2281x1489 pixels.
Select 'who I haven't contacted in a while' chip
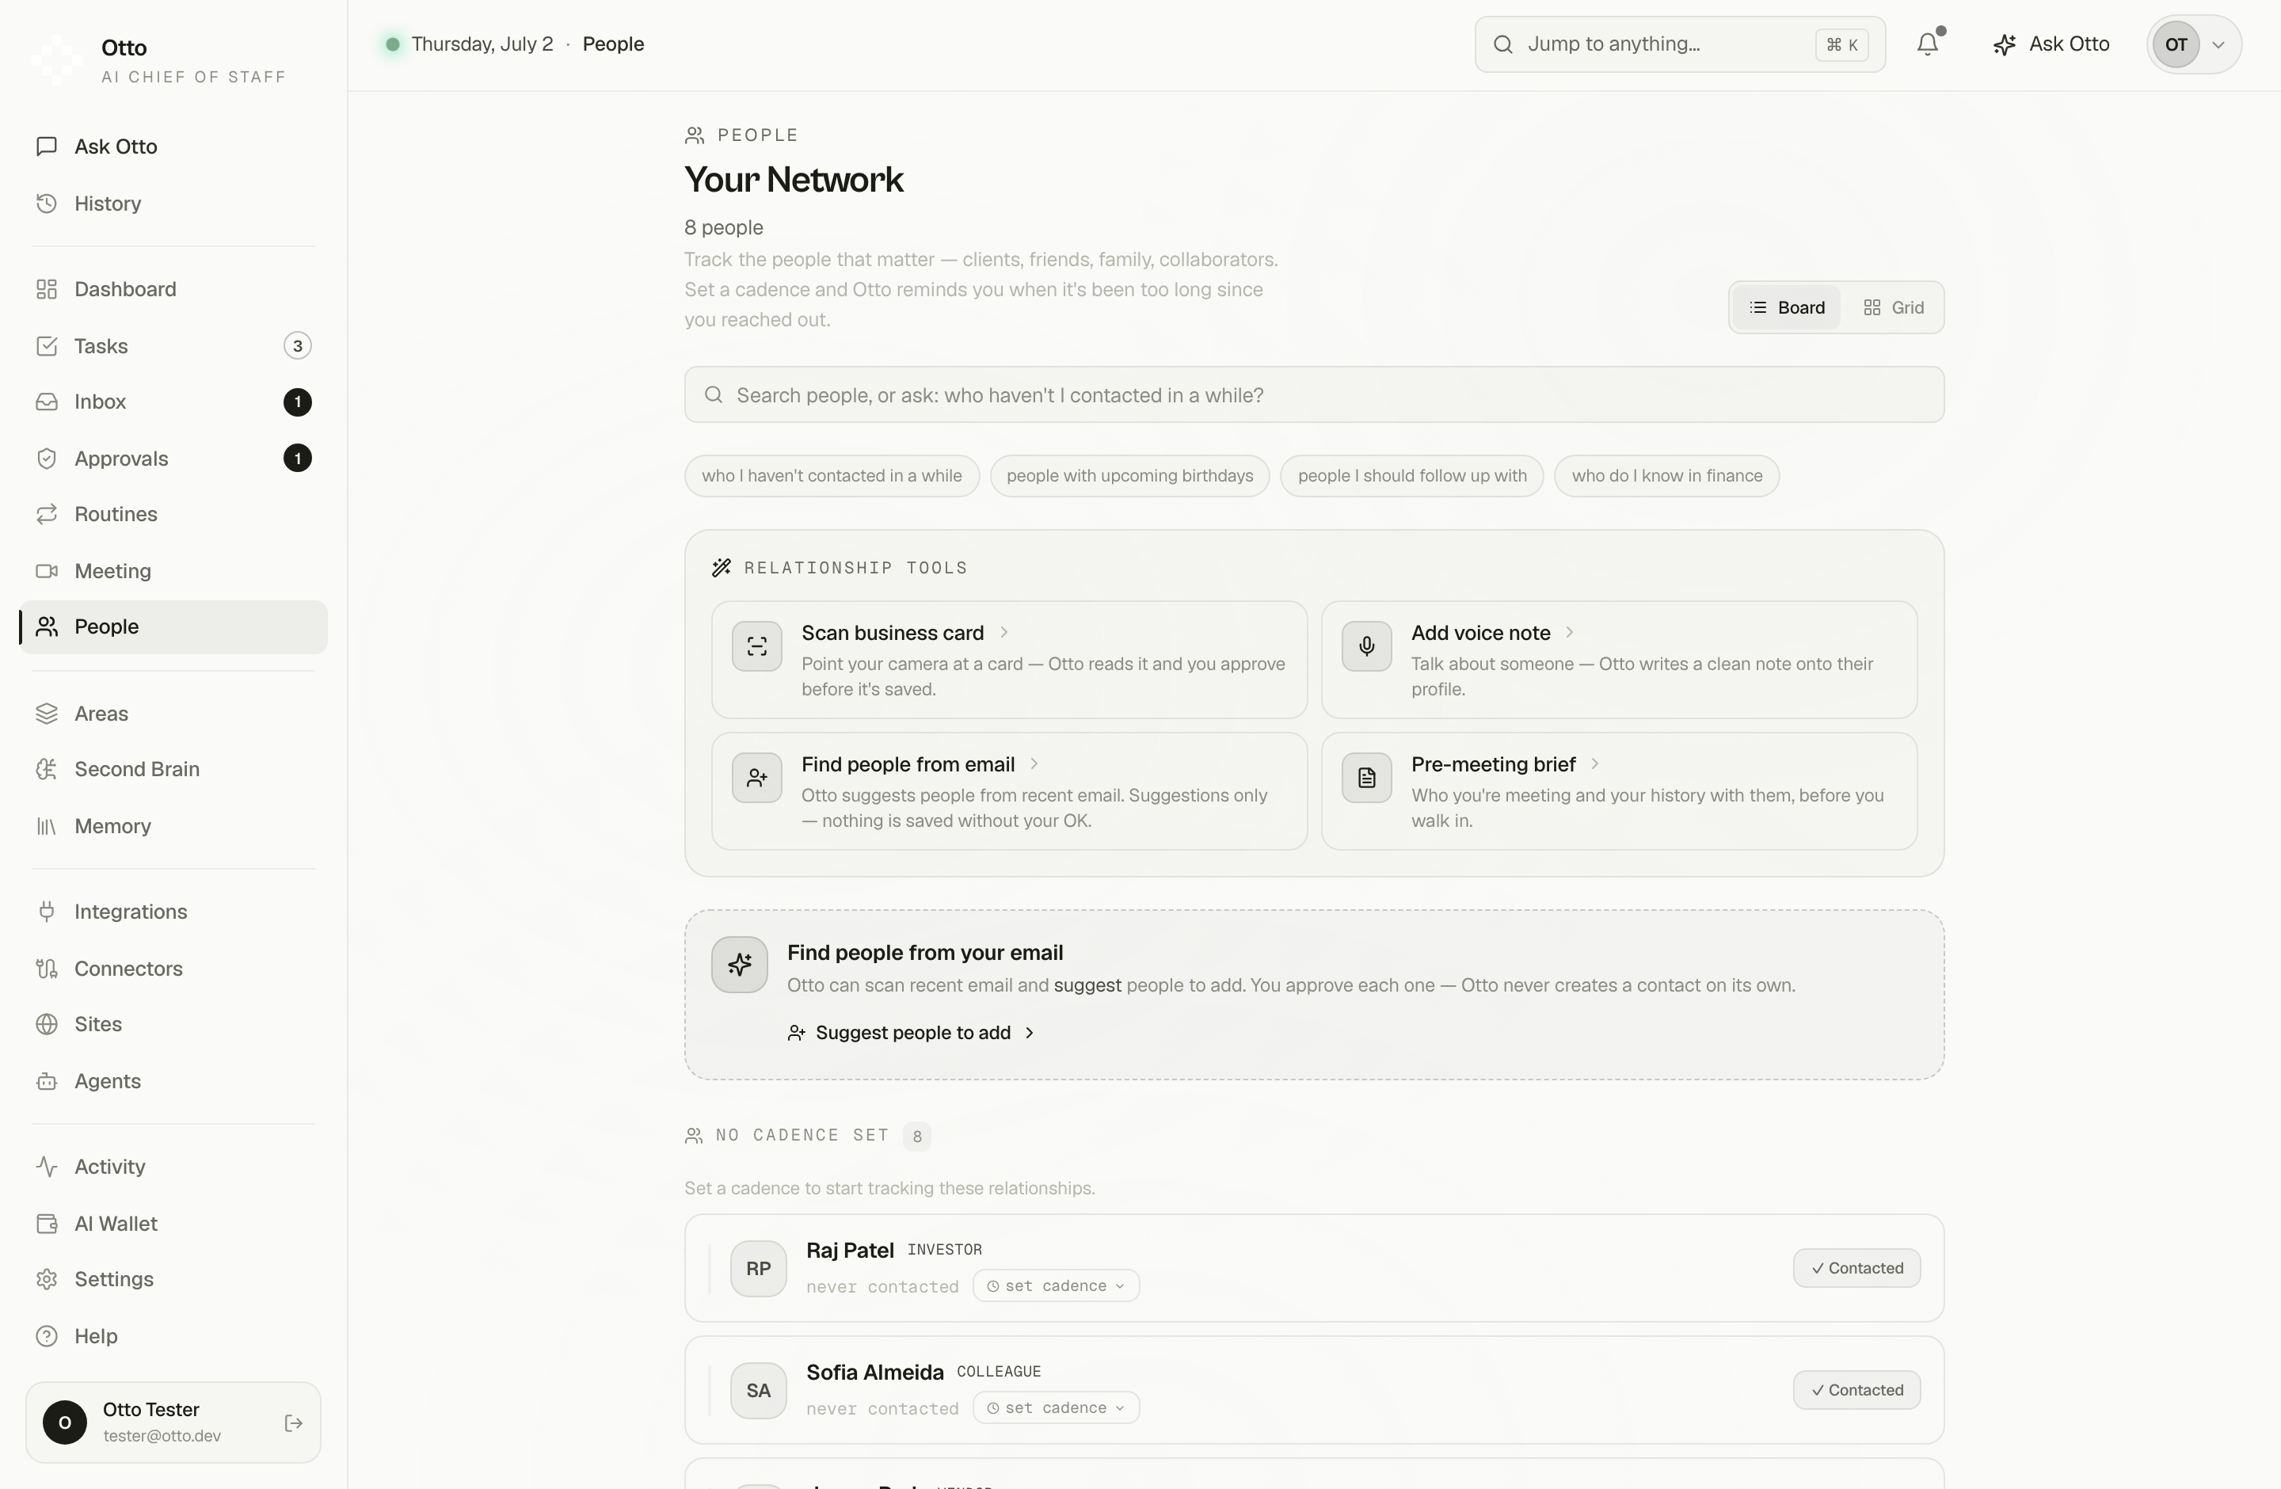831,476
